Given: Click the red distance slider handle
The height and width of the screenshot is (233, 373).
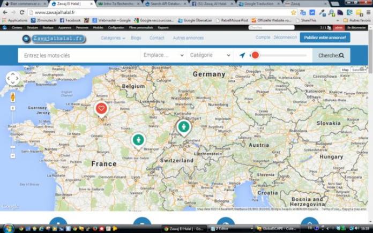Looking at the screenshot, I should point(255,55).
